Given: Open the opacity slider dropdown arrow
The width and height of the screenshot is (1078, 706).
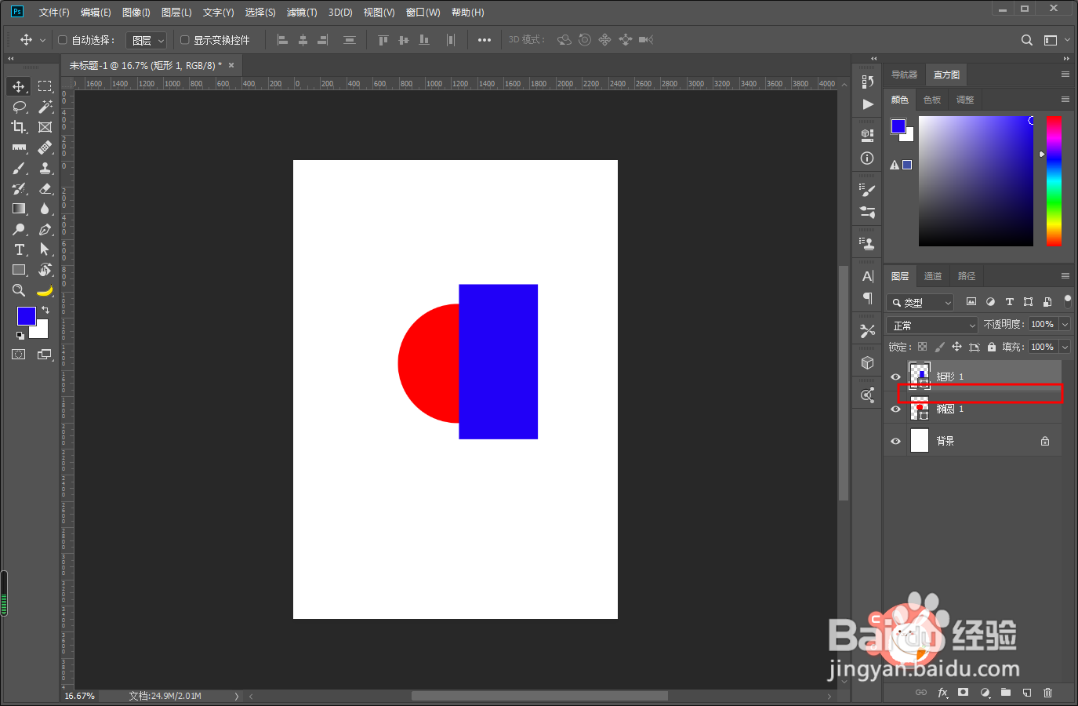Looking at the screenshot, I should tap(1065, 324).
